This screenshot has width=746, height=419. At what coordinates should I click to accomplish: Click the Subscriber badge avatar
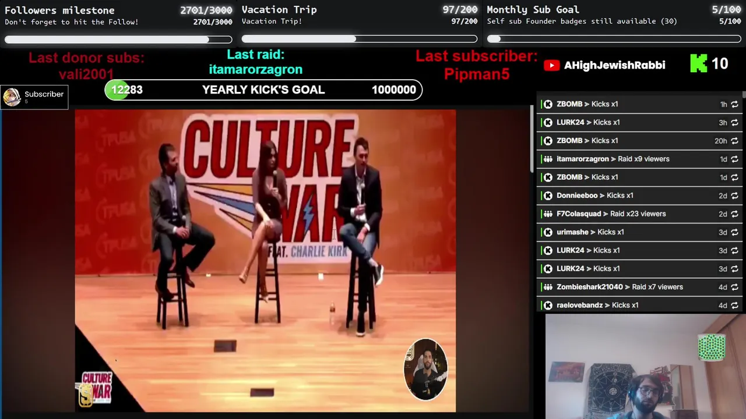click(12, 97)
